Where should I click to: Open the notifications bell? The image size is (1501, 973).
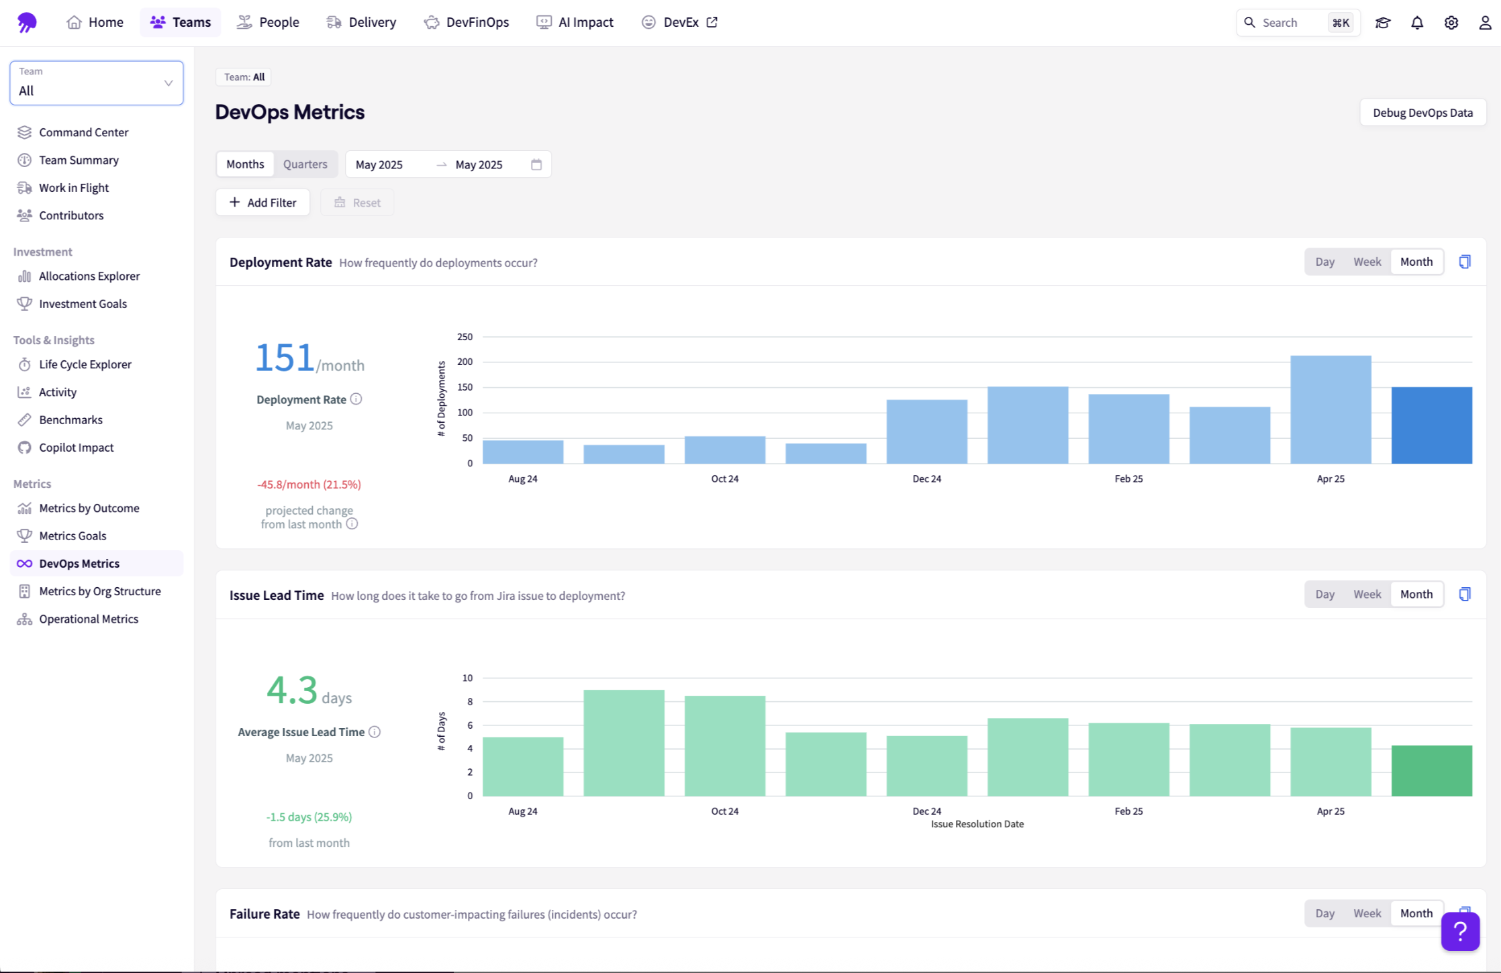pos(1417,22)
